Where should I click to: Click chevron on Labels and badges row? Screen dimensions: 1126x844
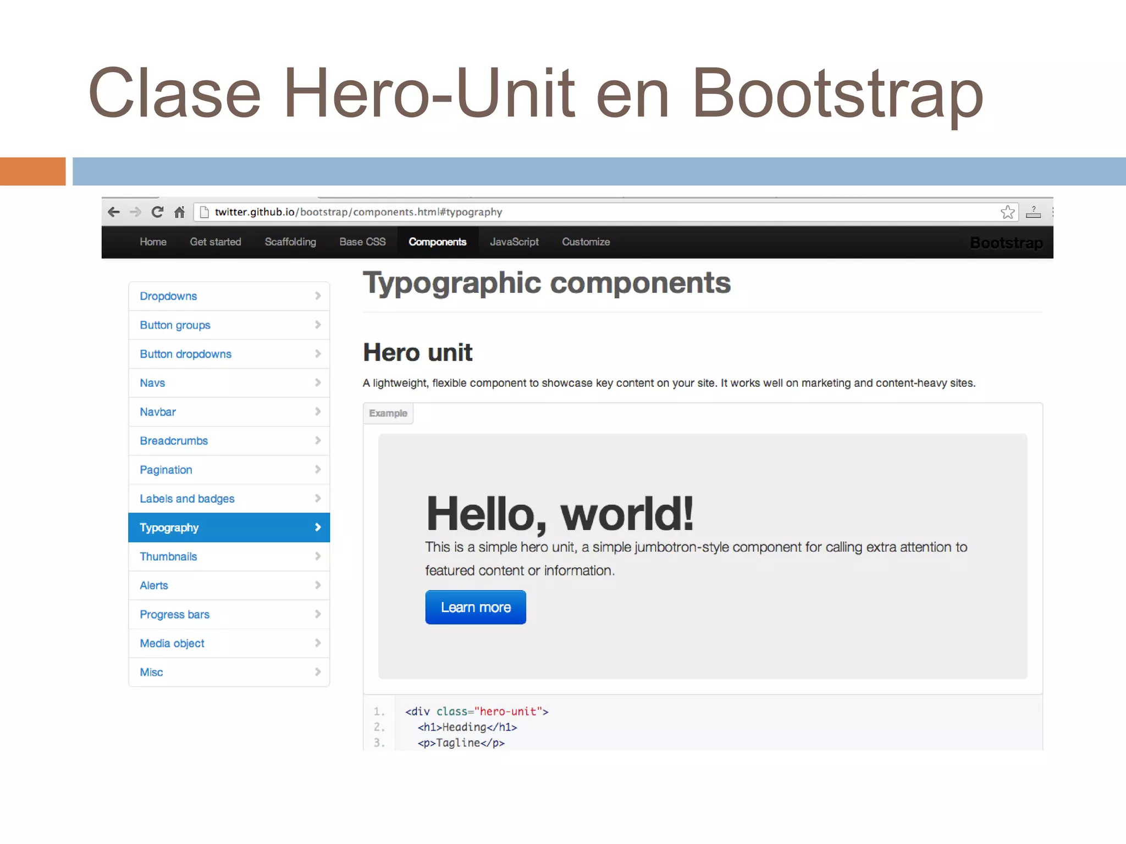click(318, 499)
